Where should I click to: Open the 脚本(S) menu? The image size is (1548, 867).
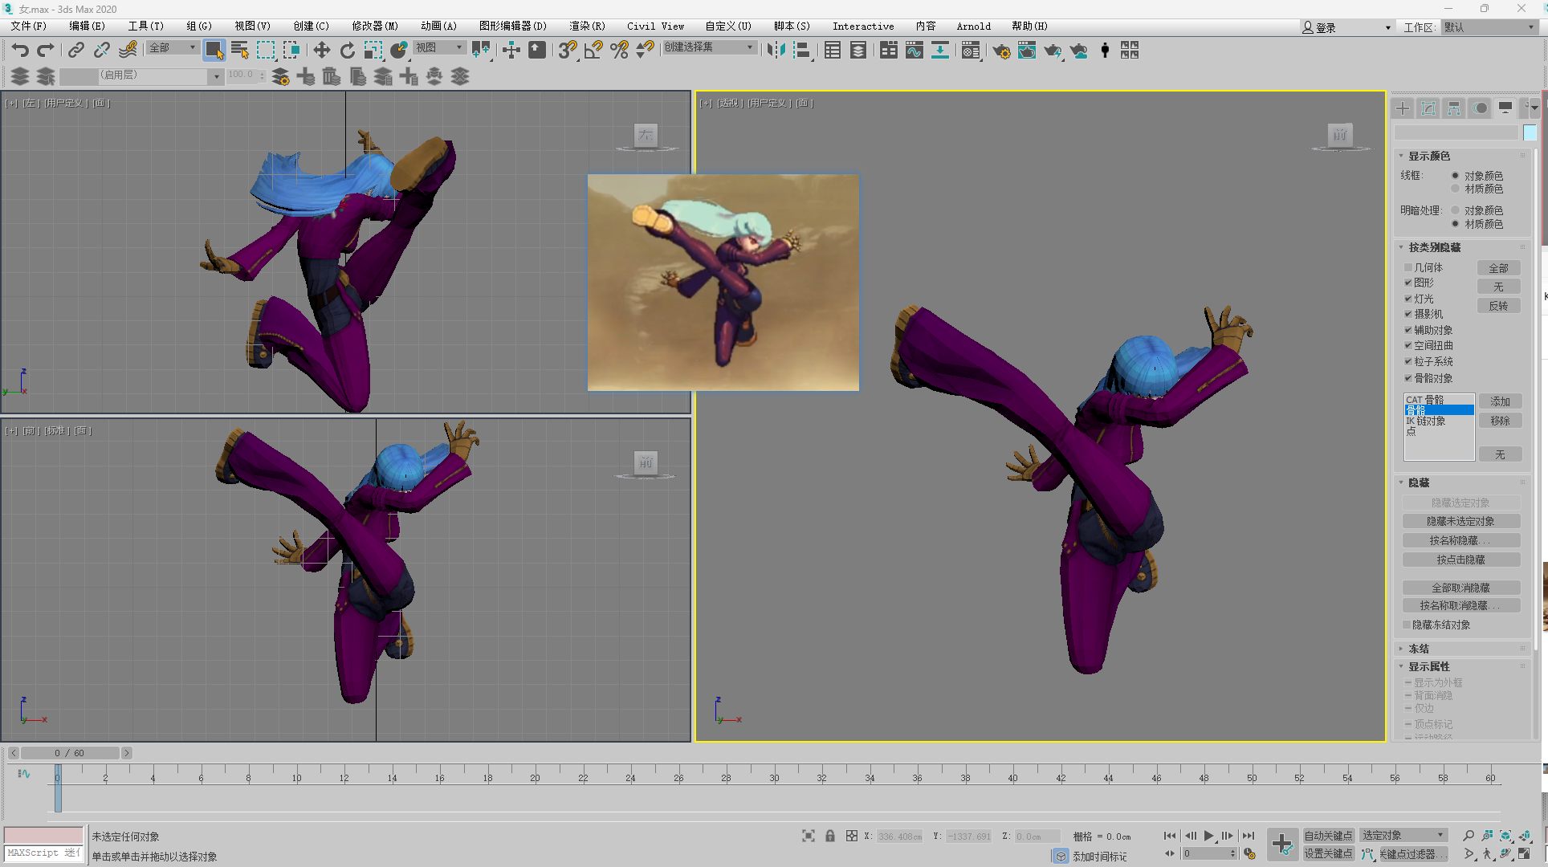point(792,26)
